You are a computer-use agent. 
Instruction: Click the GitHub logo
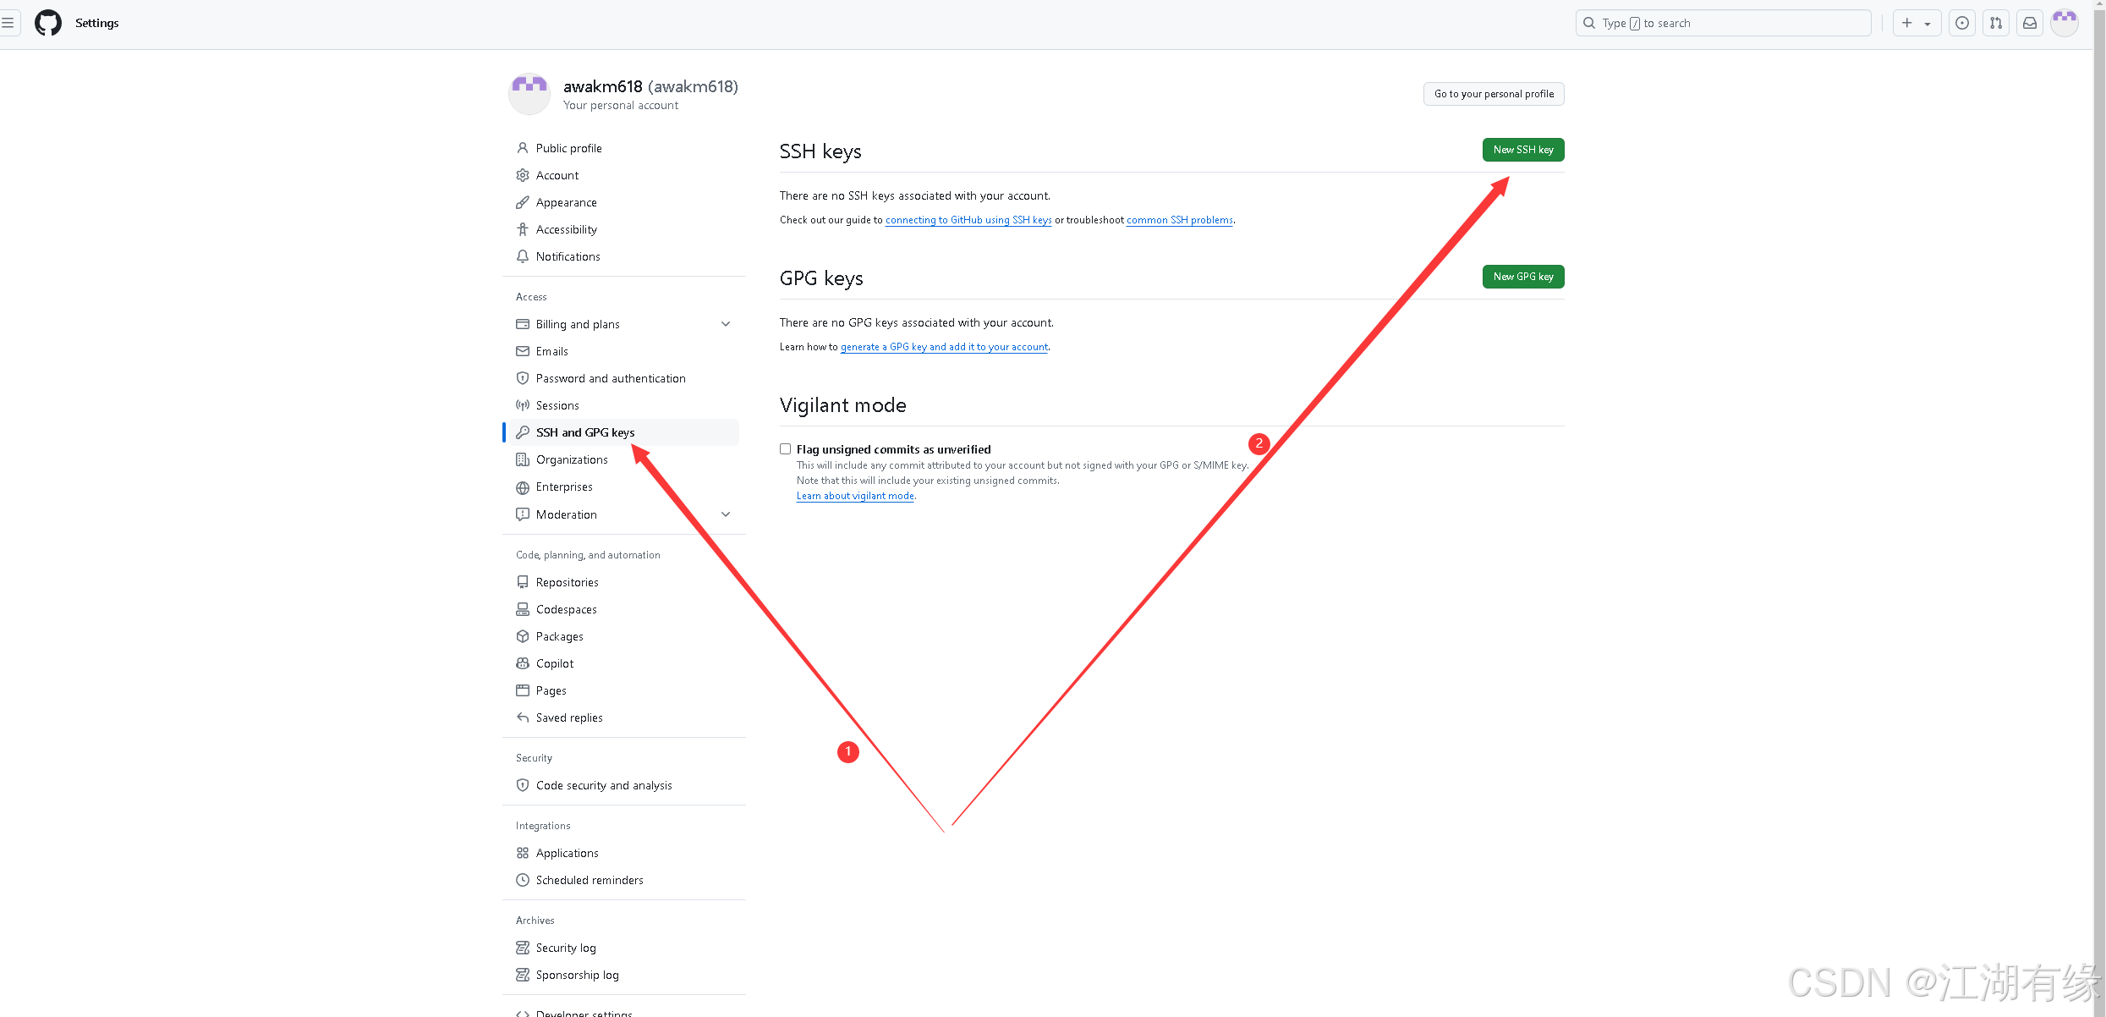click(48, 23)
